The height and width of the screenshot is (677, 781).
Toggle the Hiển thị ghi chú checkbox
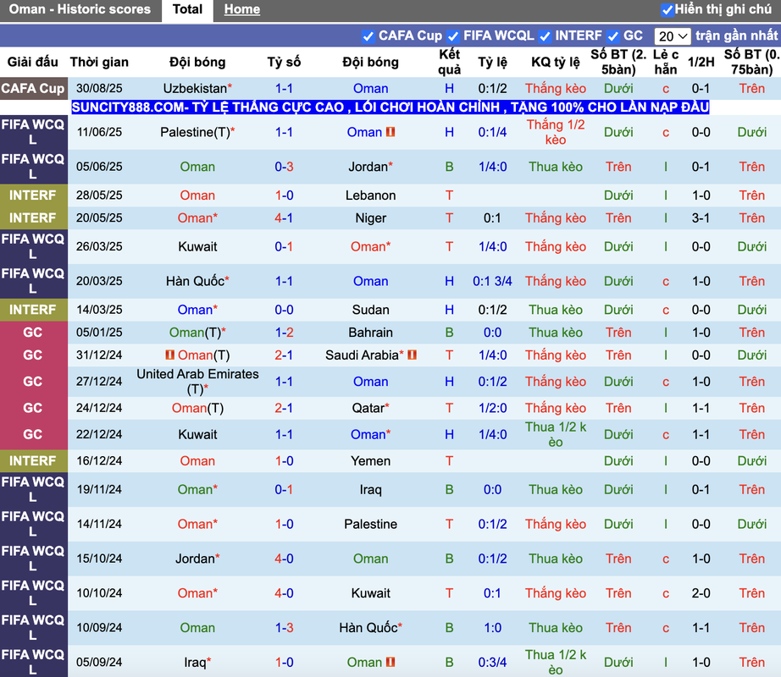(667, 9)
